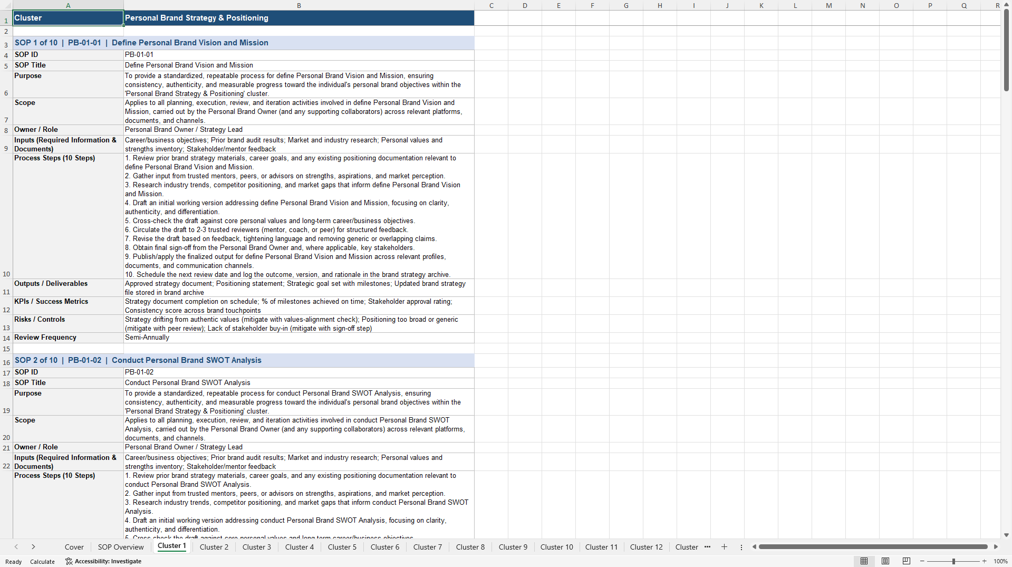Image resolution: width=1012 pixels, height=567 pixels.
Task: Switch to Cluster 5 sheet tab
Action: (342, 547)
